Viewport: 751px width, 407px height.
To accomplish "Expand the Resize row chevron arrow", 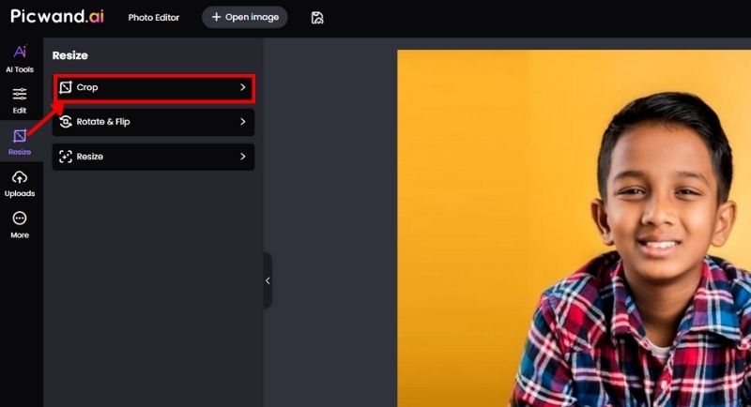I will (242, 157).
